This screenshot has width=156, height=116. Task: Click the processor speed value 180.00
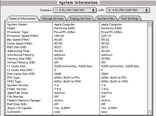point(59,36)
